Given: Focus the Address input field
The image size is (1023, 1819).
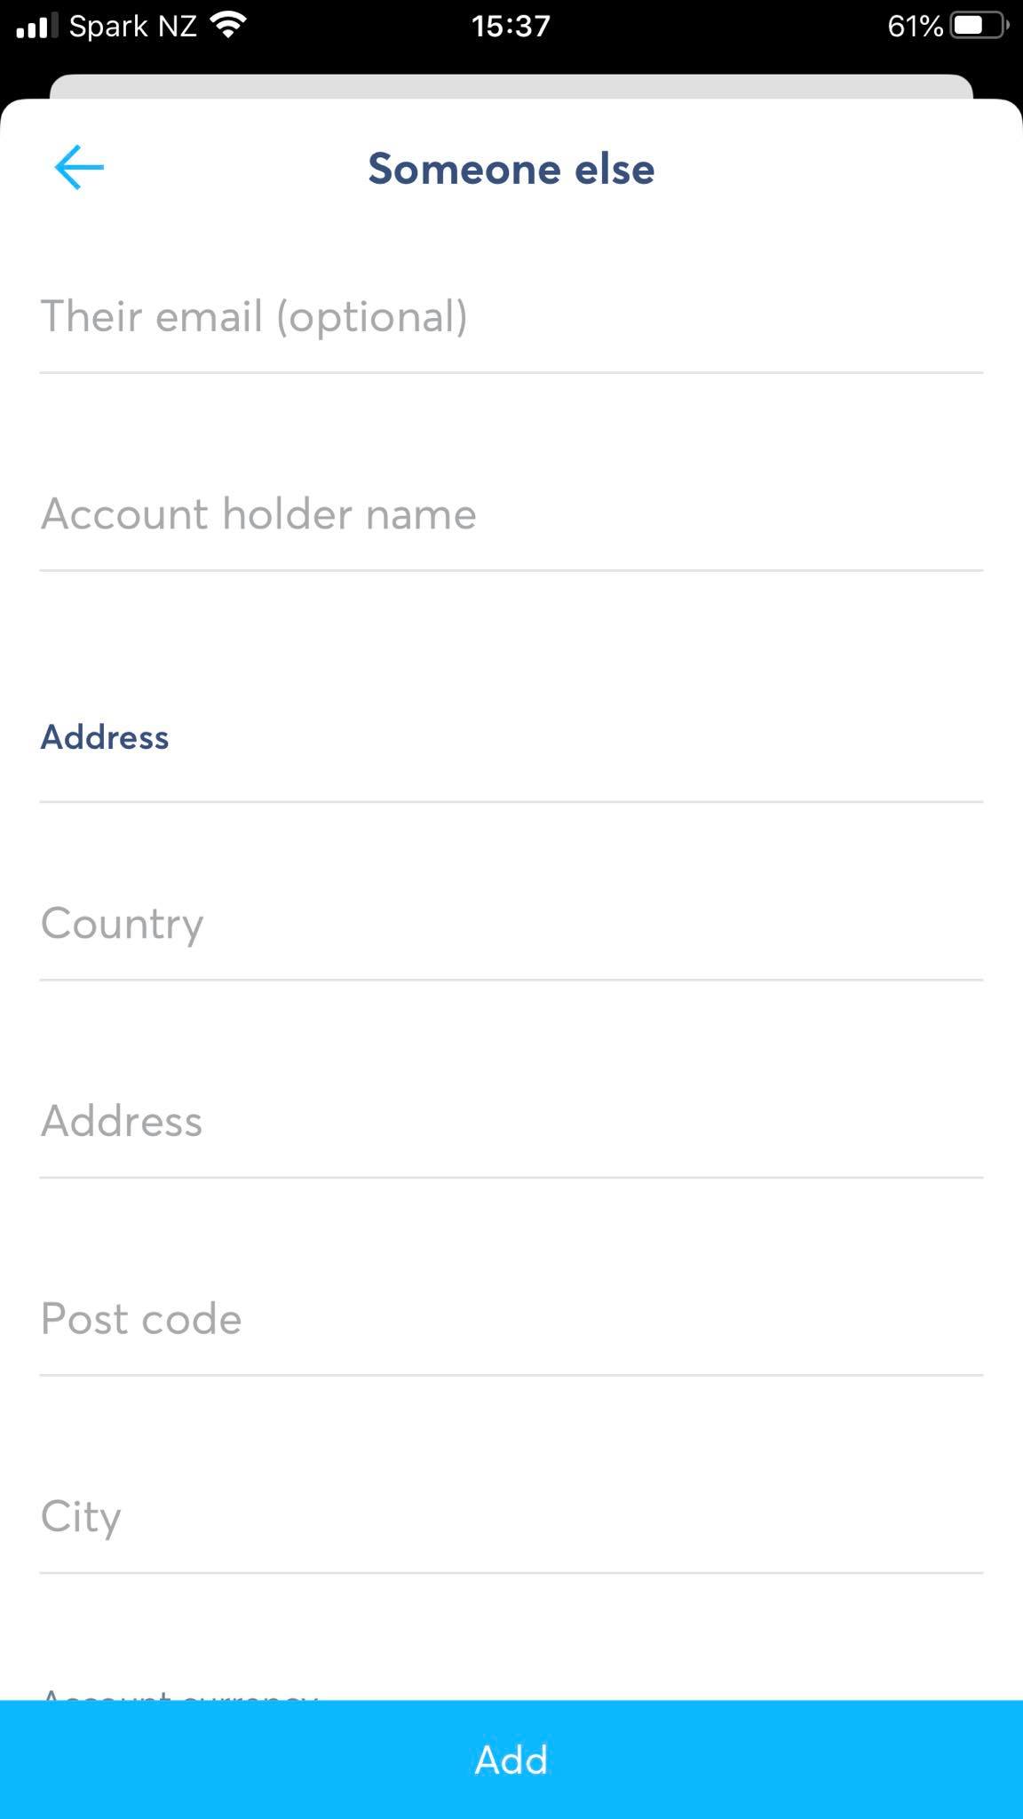Looking at the screenshot, I should pos(511,1123).
